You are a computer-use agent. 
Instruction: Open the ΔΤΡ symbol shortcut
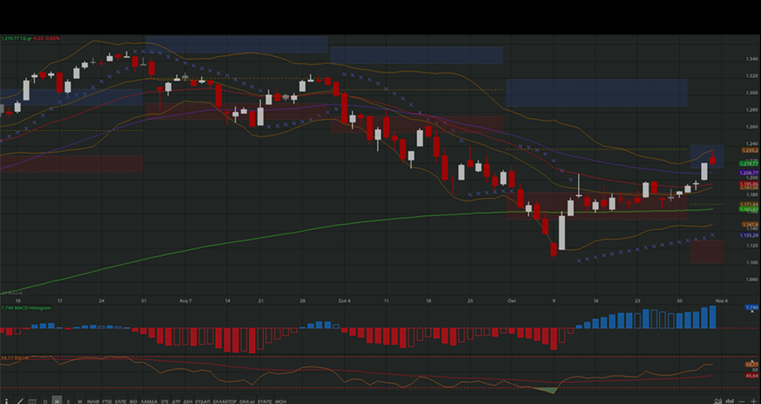pyautogui.click(x=176, y=402)
